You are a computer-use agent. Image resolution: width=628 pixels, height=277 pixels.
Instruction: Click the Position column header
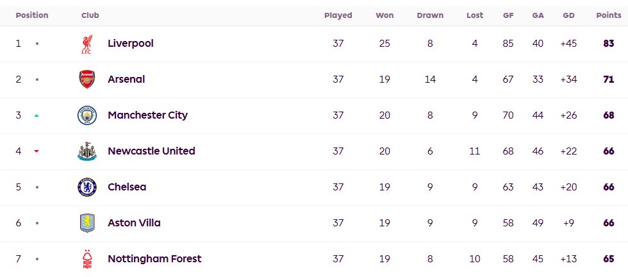click(32, 15)
